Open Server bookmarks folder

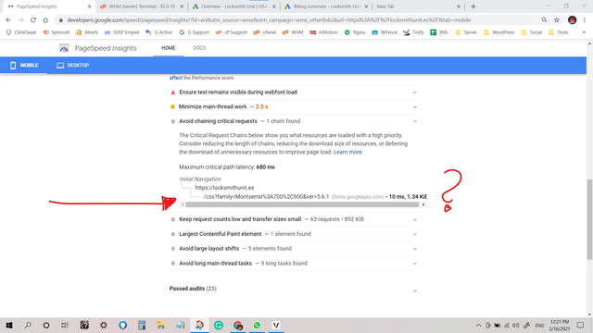tap(466, 32)
